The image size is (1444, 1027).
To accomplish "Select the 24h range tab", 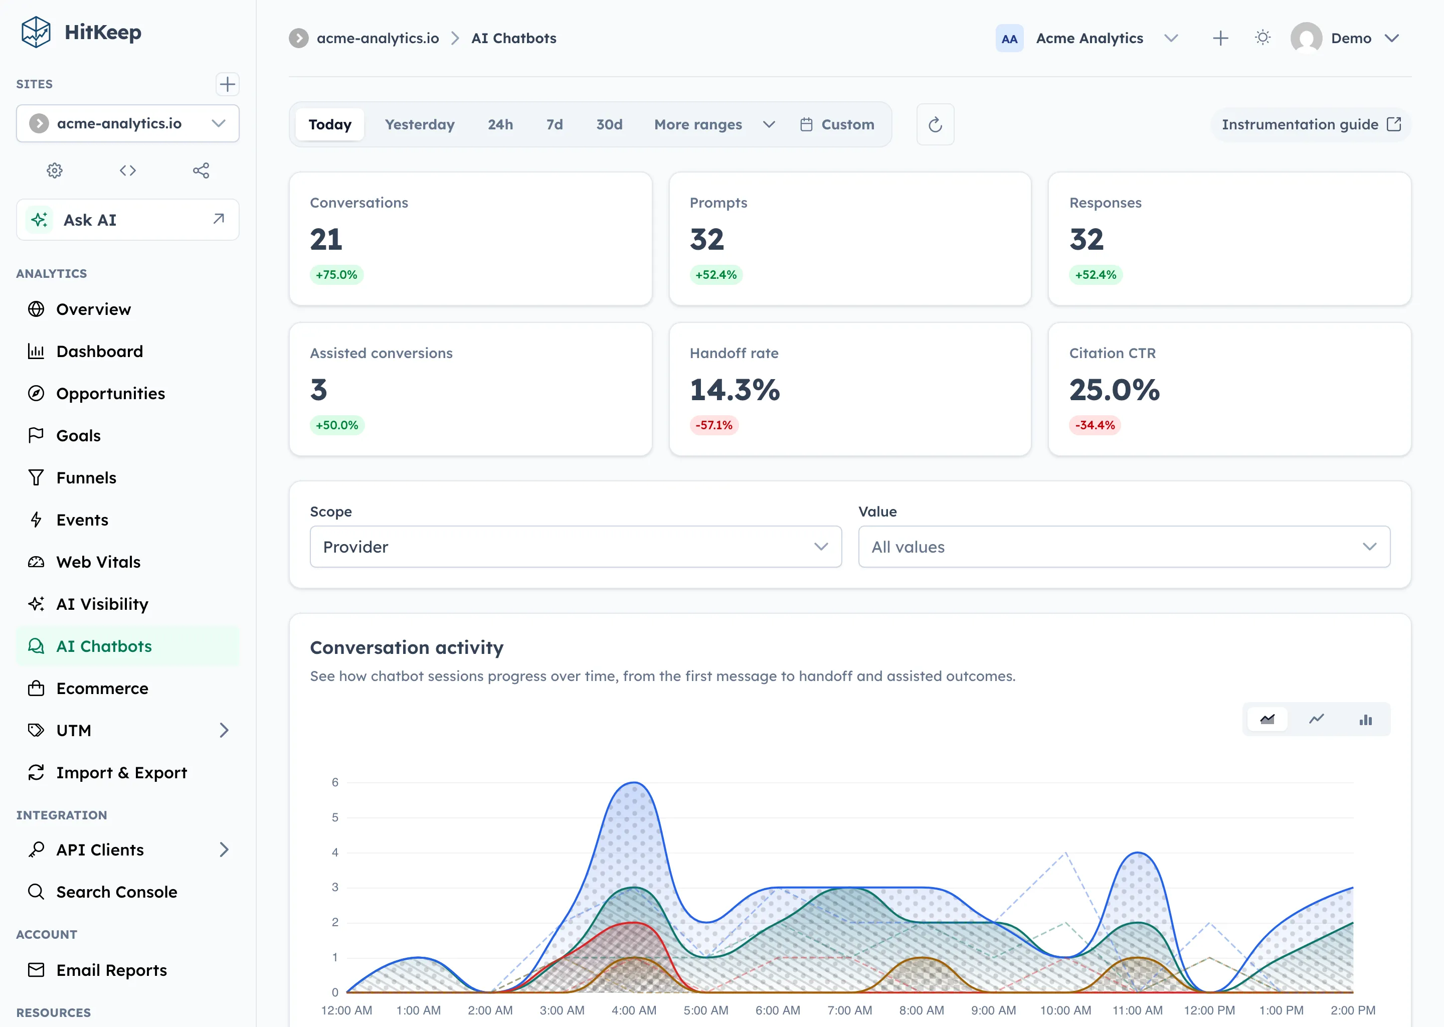I will tap(500, 124).
